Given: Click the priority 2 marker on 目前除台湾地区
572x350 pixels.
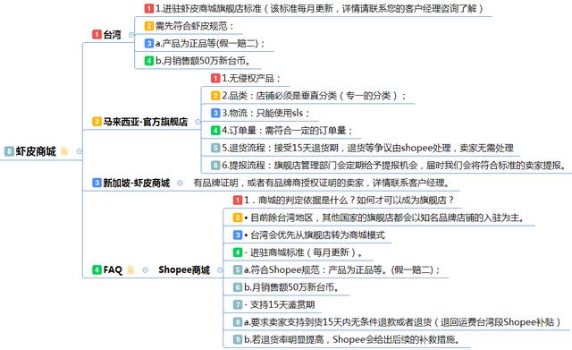Looking at the screenshot, I should click(238, 218).
